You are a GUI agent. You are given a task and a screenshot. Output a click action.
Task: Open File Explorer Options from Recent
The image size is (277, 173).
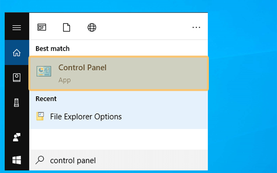[x=118, y=117]
